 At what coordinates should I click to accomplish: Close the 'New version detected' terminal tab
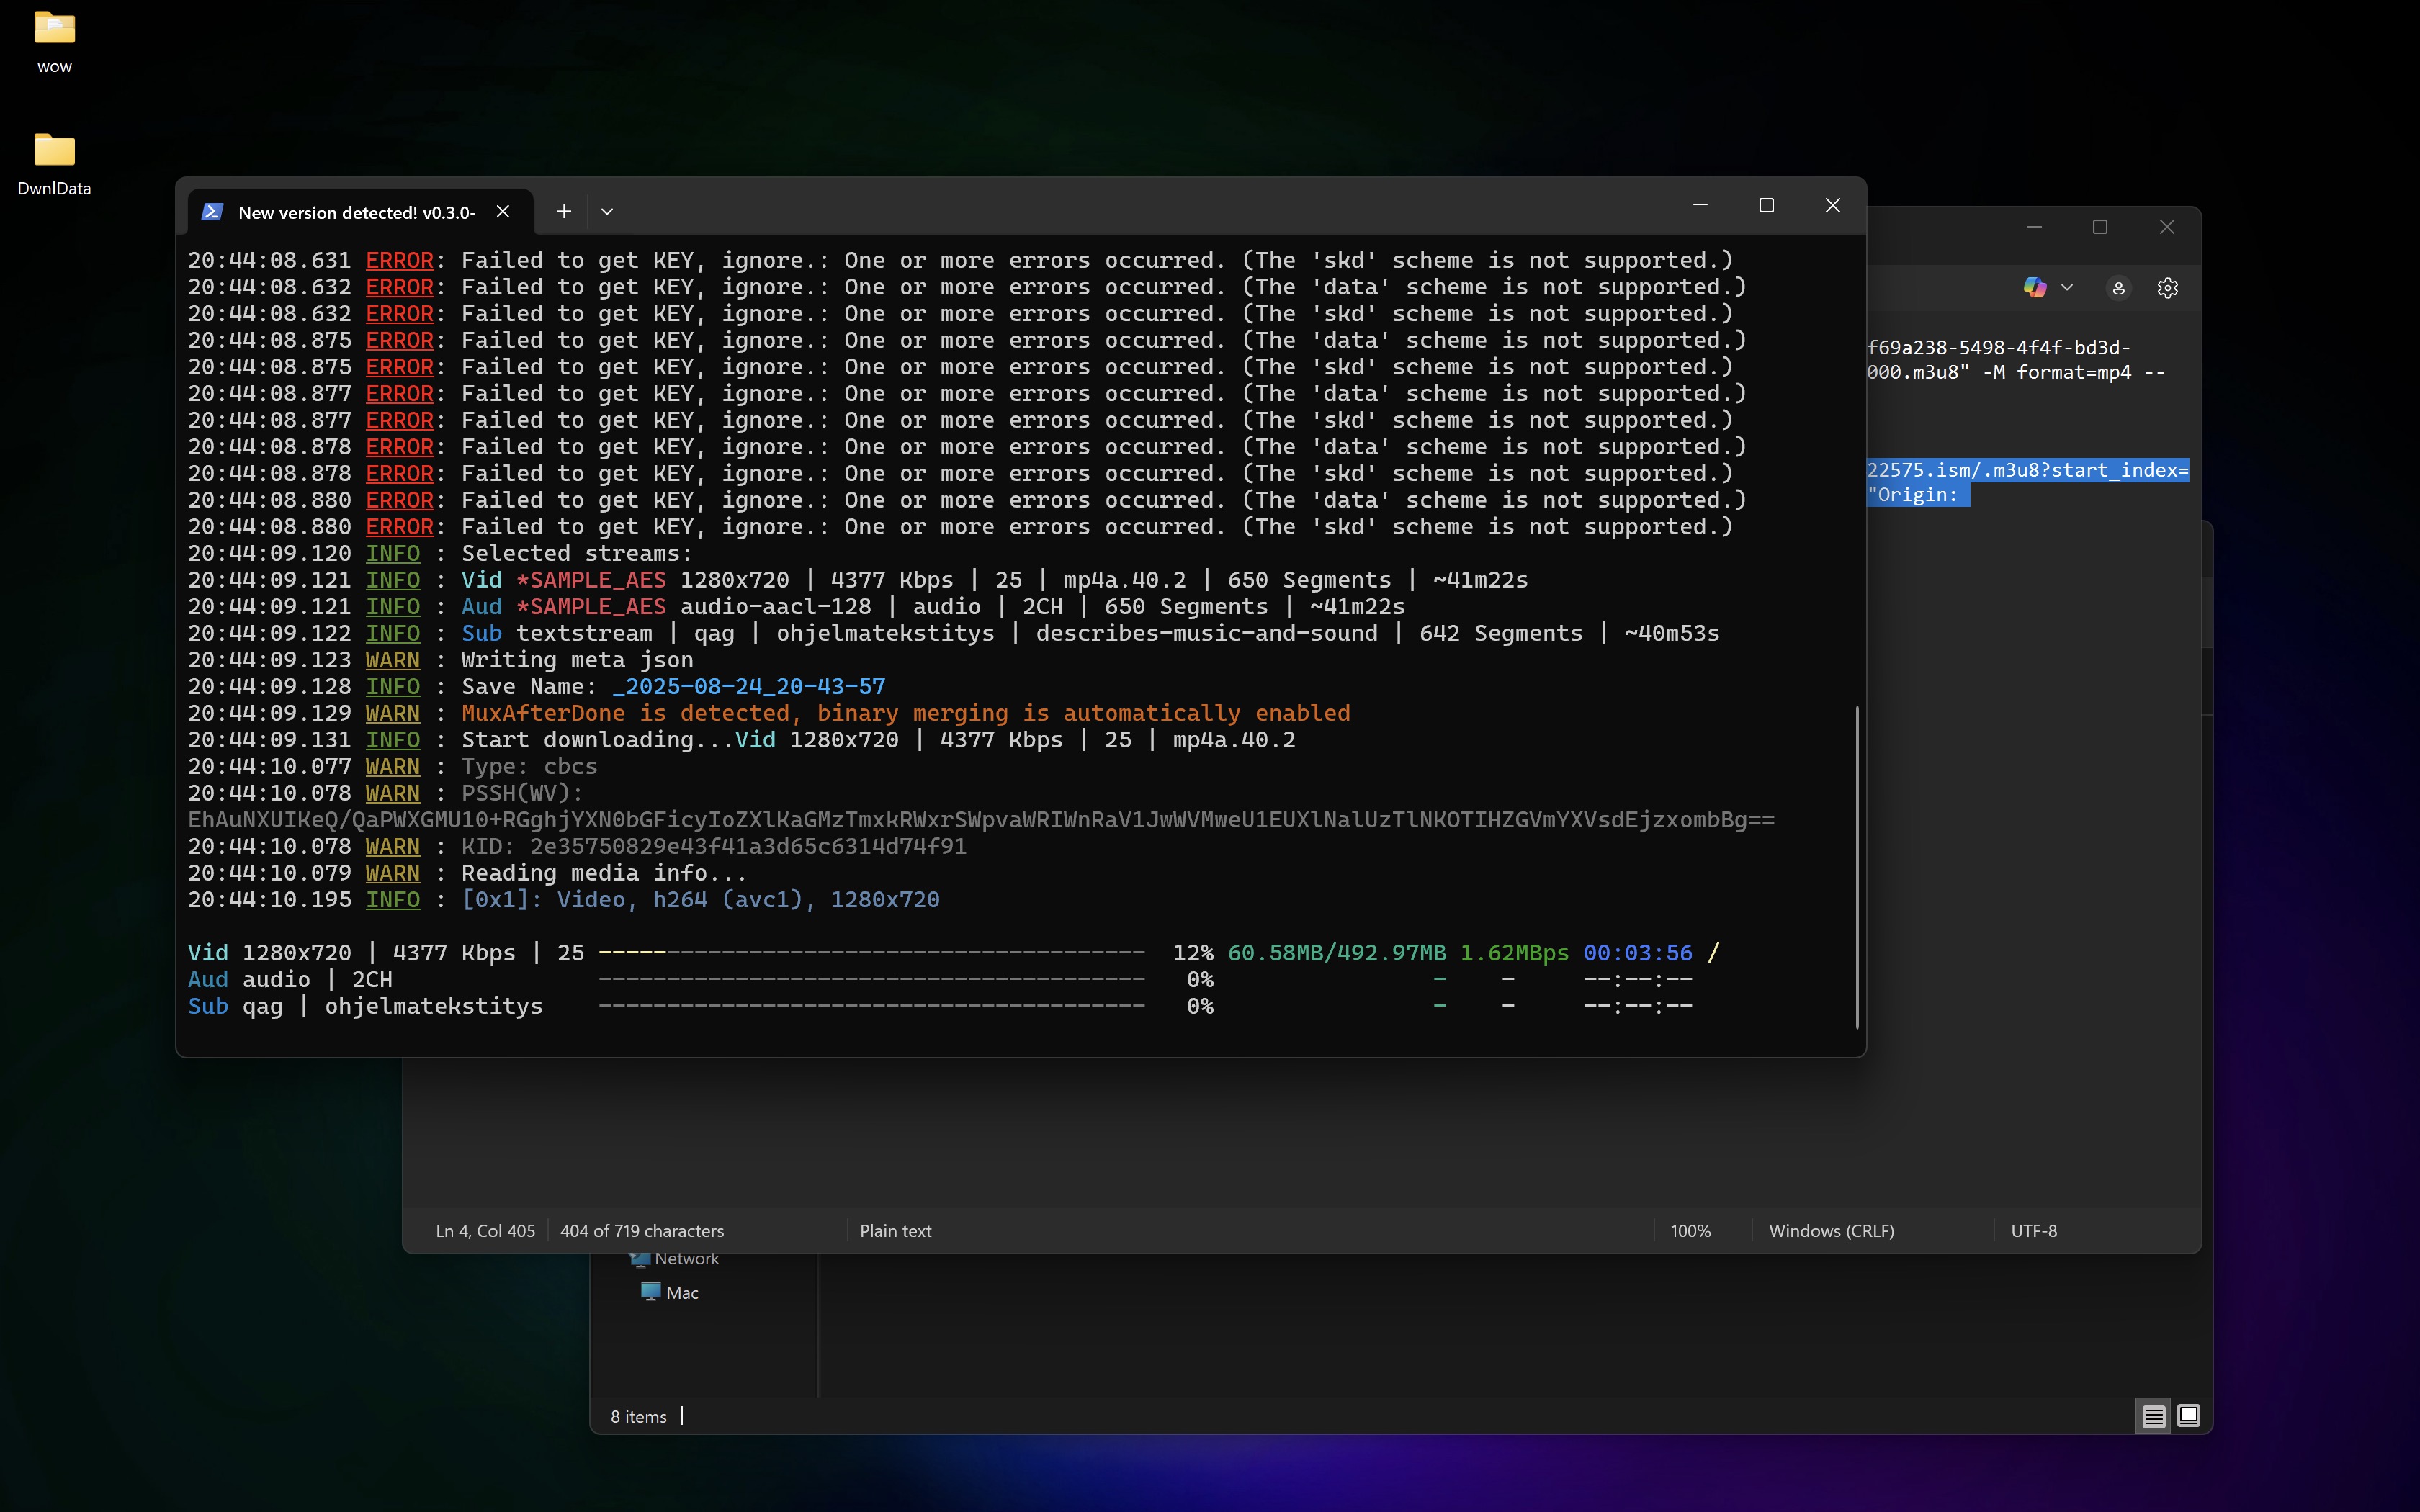(x=503, y=212)
